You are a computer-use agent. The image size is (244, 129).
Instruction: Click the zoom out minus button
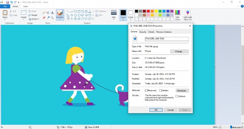pos(220,127)
